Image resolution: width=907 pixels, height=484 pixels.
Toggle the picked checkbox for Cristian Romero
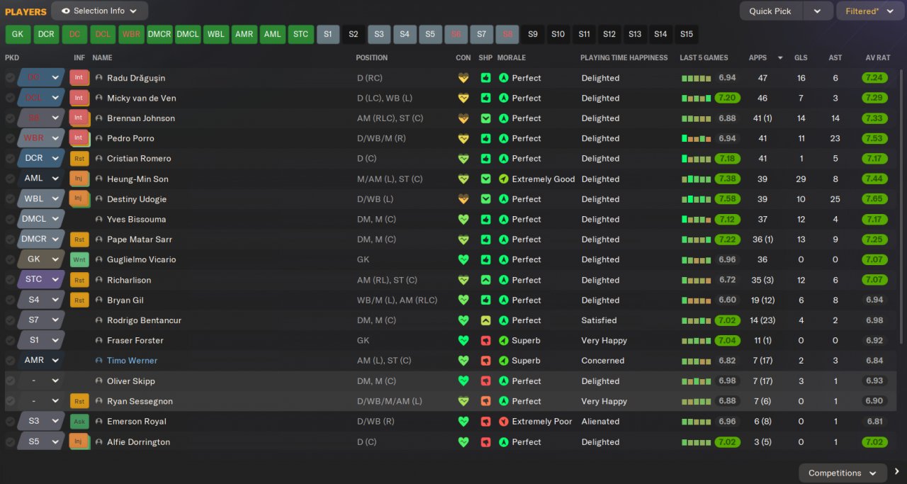tap(10, 159)
